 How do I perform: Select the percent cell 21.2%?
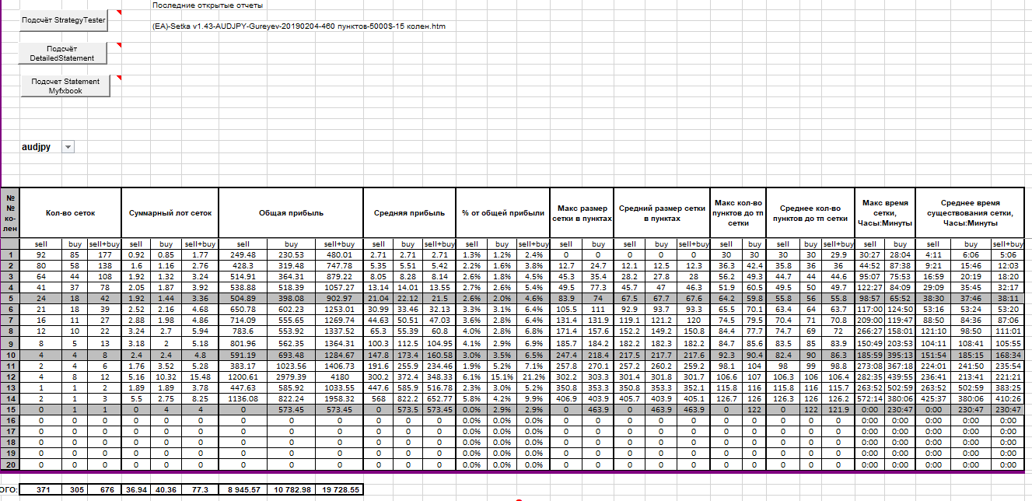532,377
